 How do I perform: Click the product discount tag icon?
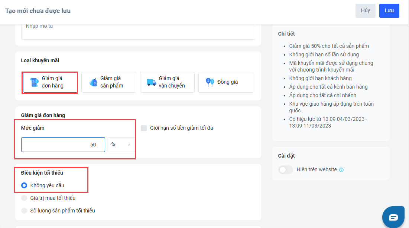(93, 82)
